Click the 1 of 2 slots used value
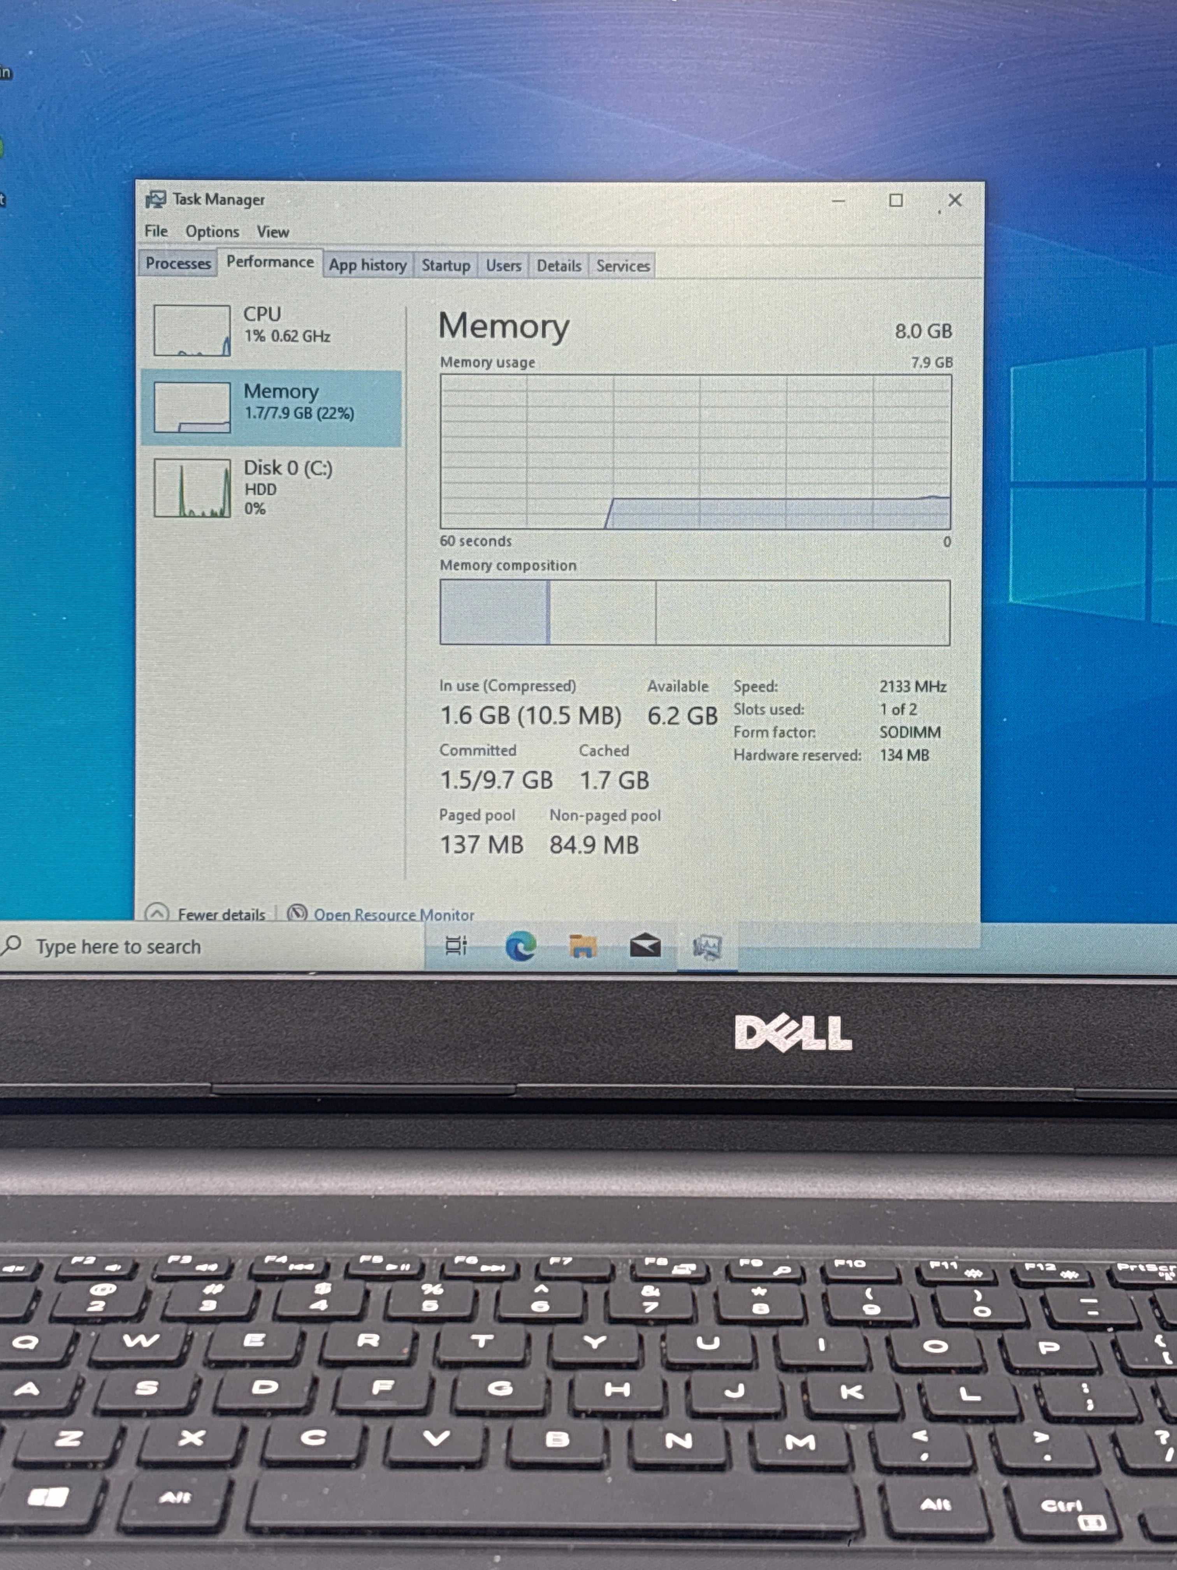This screenshot has height=1570, width=1177. click(898, 709)
